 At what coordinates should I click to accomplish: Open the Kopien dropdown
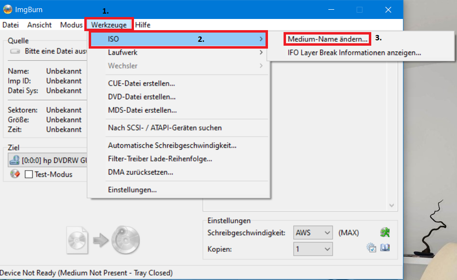coord(313,249)
